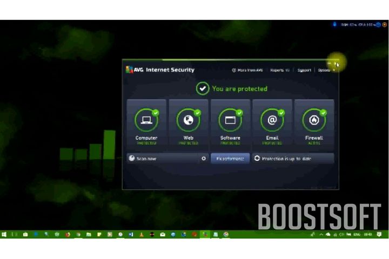Open the Mail envelope icon on taskbar
This screenshot has height=259, width=389.
pyautogui.click(x=163, y=234)
